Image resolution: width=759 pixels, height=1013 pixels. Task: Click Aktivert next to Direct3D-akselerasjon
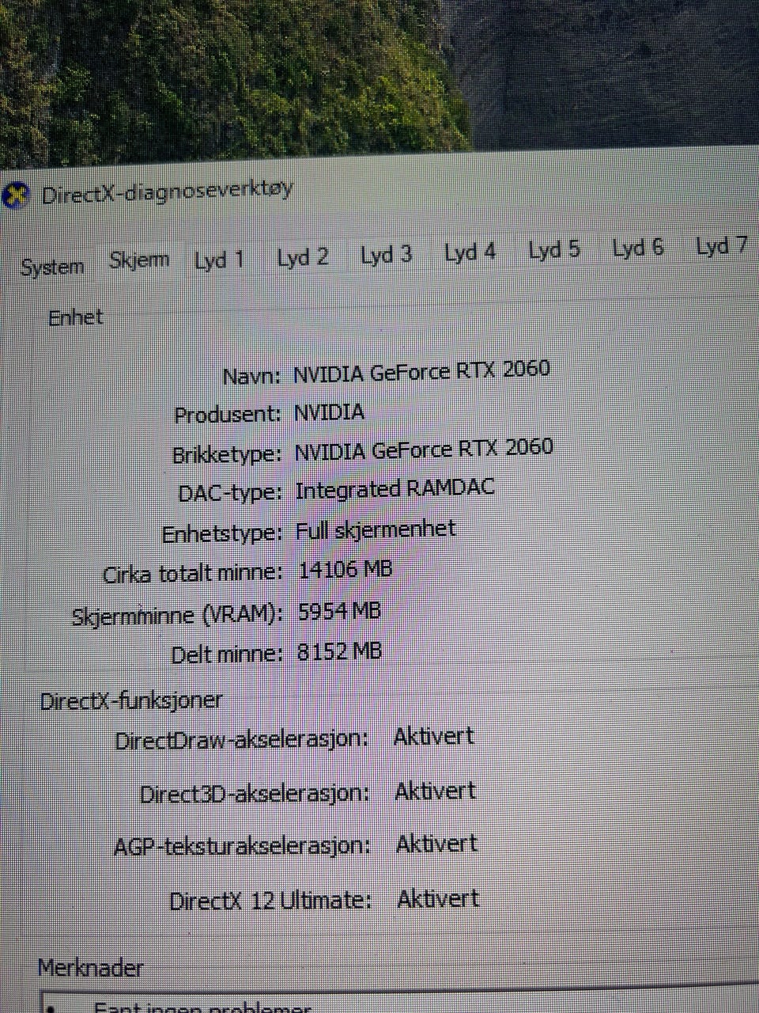point(435,791)
